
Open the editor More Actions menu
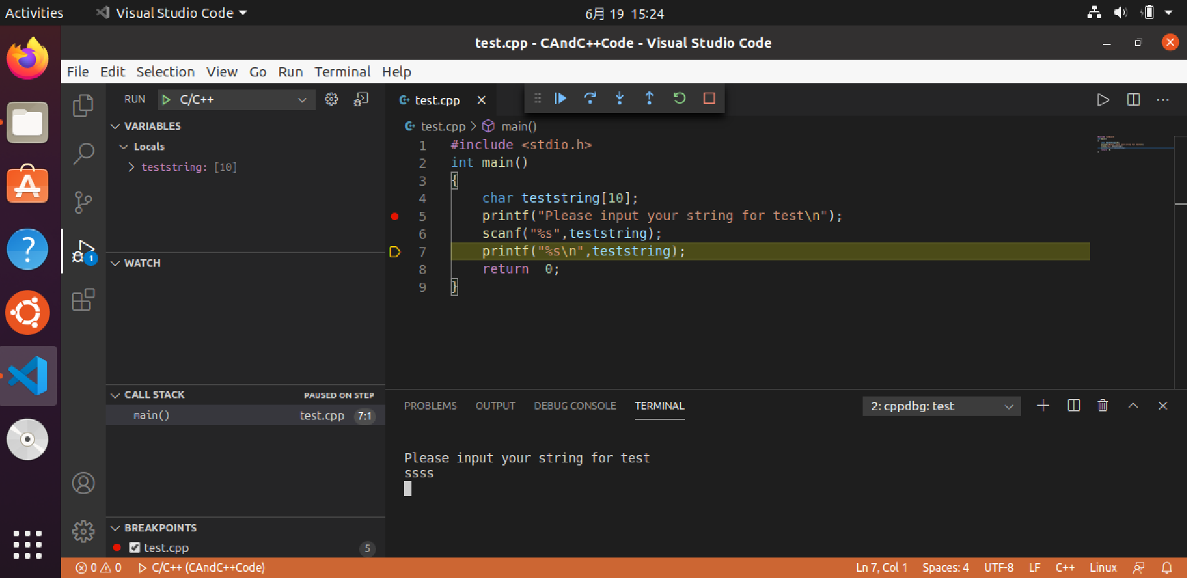(1163, 100)
